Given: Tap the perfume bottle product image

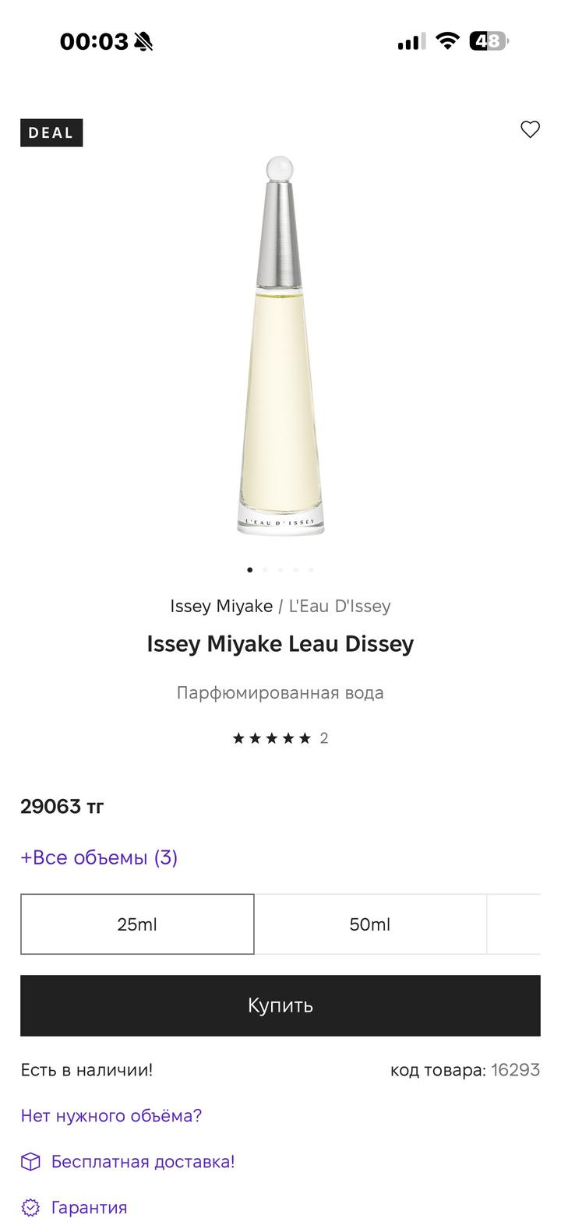Looking at the screenshot, I should [280, 343].
